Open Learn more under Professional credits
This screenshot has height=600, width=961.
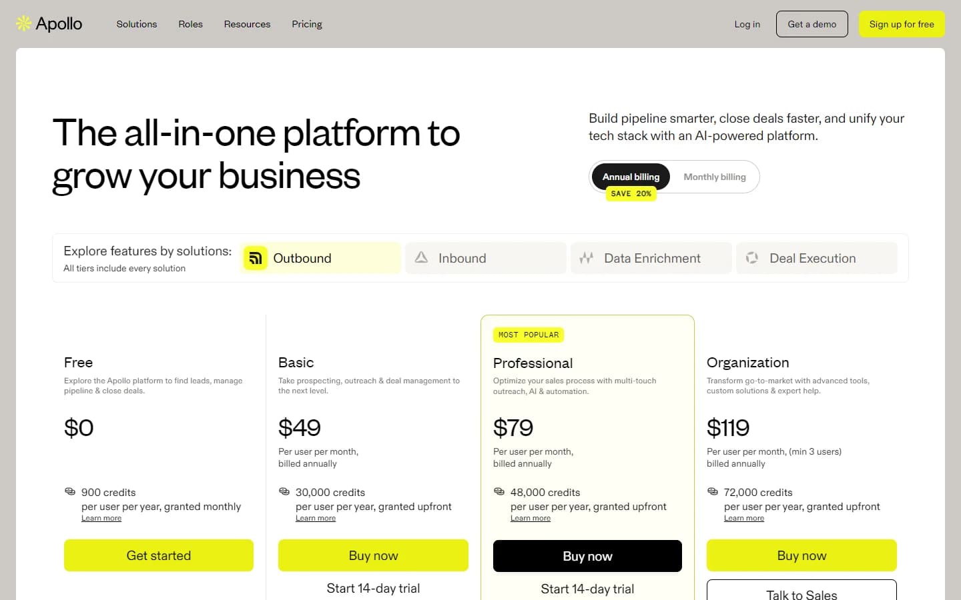coord(531,518)
